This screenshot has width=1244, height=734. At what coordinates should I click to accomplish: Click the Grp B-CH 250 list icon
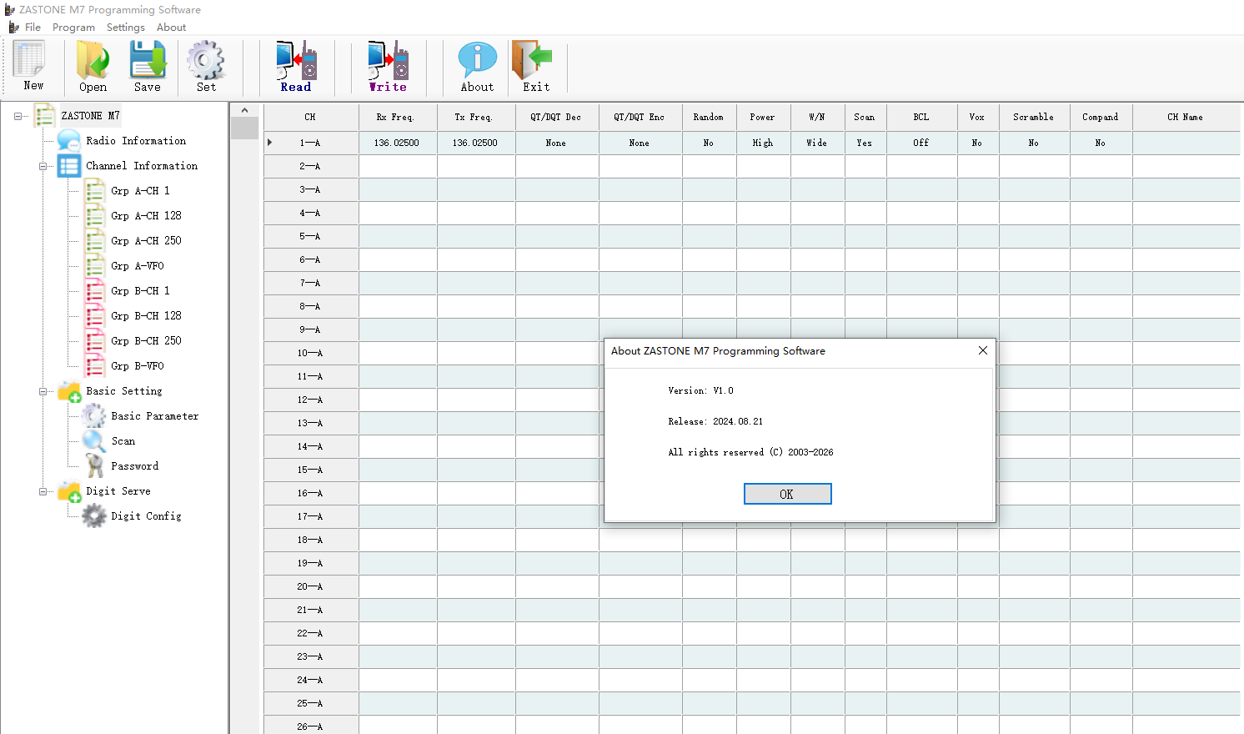pyautogui.click(x=94, y=341)
